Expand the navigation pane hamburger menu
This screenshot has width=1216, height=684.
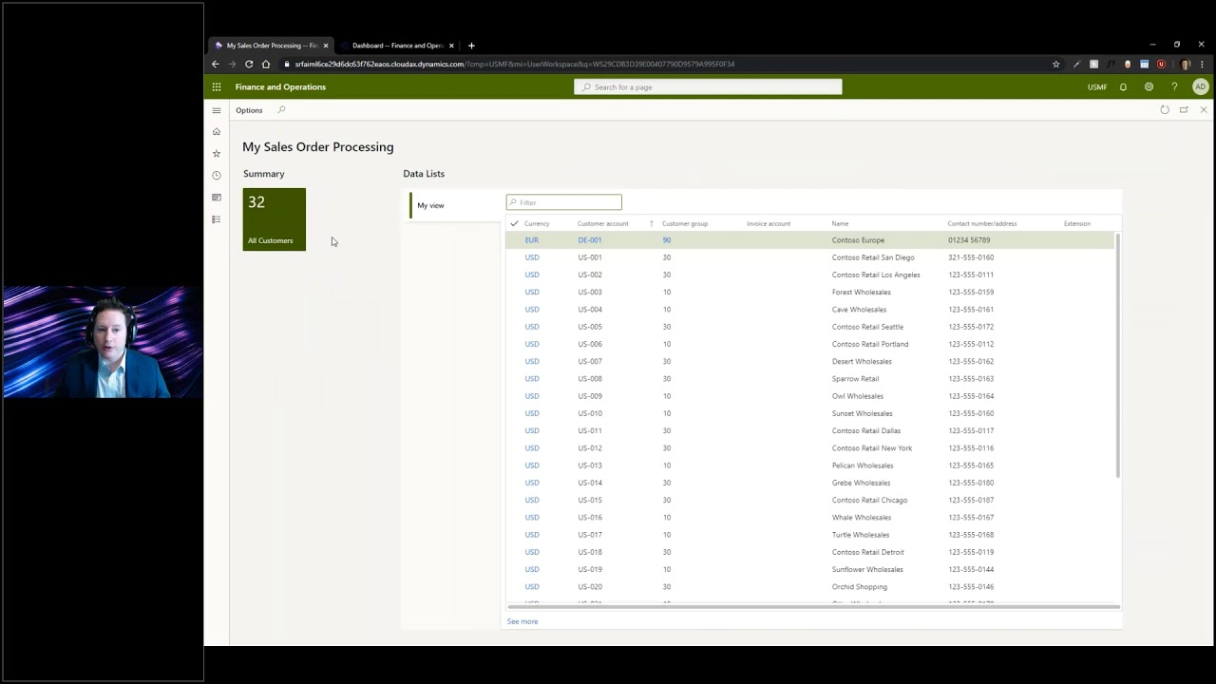(217, 110)
